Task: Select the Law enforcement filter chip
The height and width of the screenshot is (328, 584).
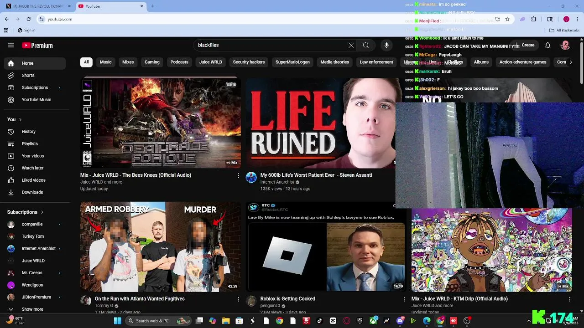Action: pos(376,62)
